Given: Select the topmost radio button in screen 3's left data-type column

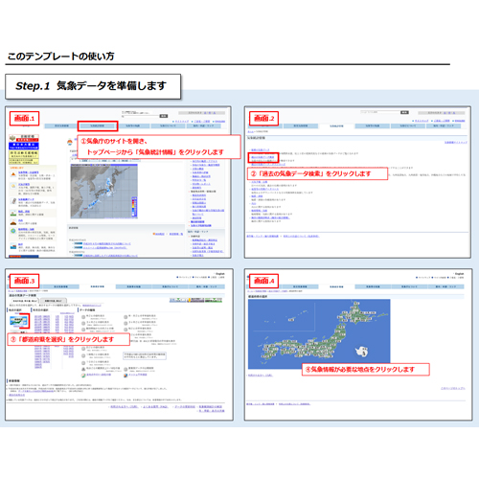Looking at the screenshot, I should [83, 317].
